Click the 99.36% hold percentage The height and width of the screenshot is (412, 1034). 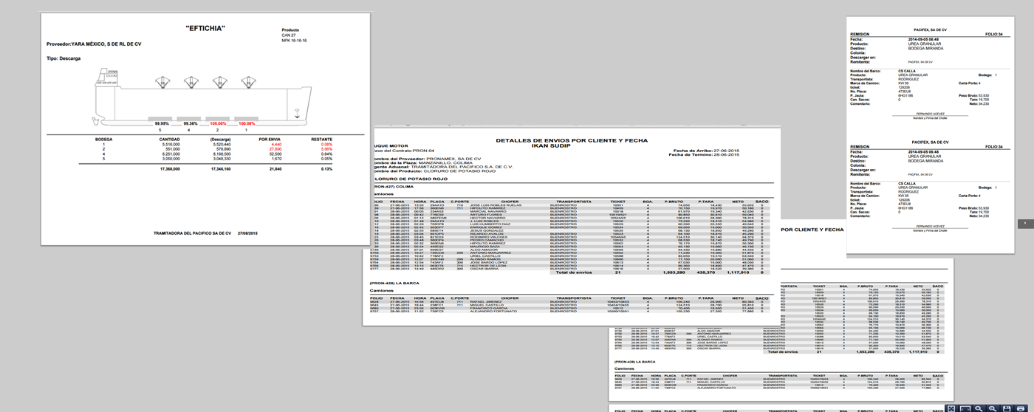point(191,124)
